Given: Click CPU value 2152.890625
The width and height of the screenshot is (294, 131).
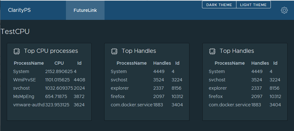Looking at the screenshot, I should pyautogui.click(x=59, y=71).
